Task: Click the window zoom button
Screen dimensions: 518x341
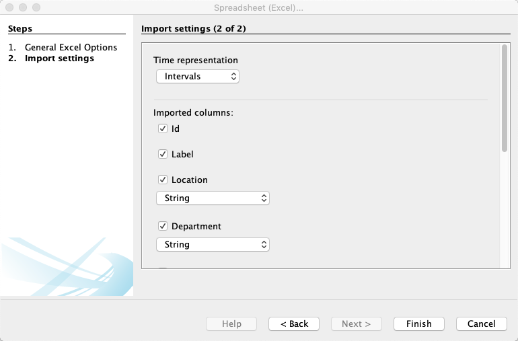Action: click(x=36, y=7)
